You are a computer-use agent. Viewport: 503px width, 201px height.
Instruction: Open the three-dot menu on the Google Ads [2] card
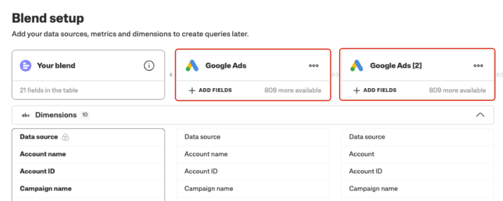point(478,65)
